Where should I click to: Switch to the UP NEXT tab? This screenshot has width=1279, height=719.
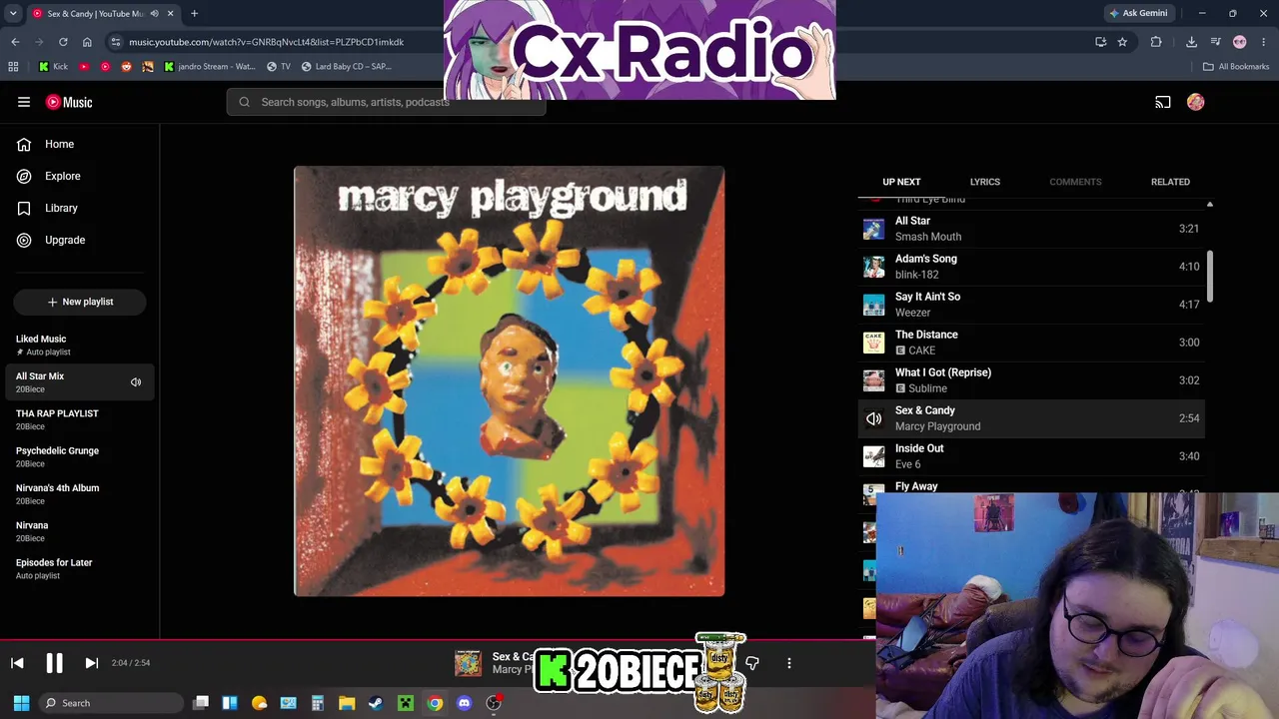901,182
